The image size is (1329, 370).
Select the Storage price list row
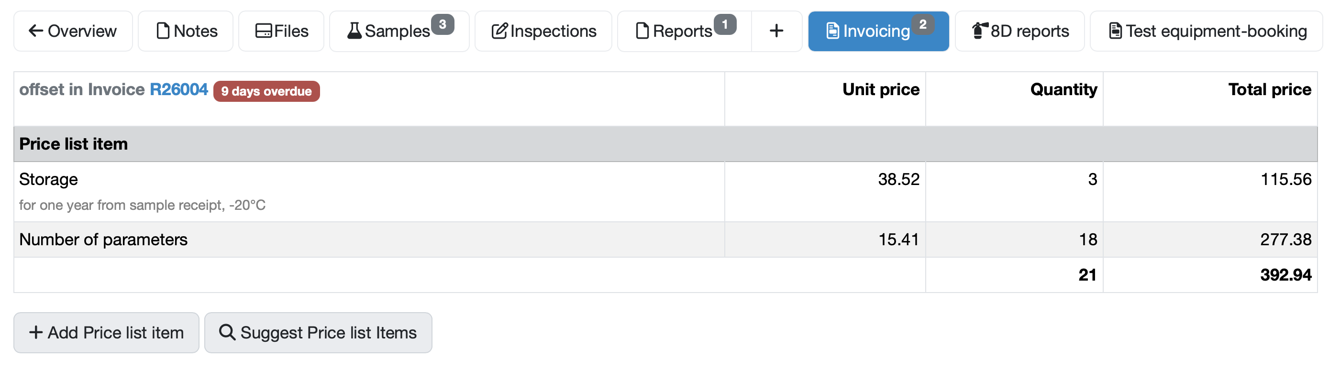(x=665, y=192)
